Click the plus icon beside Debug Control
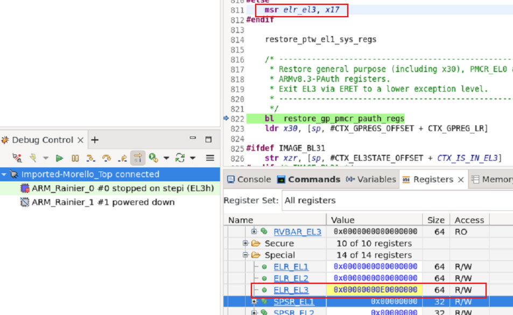Screen dimensions: 513x315 point(95,140)
